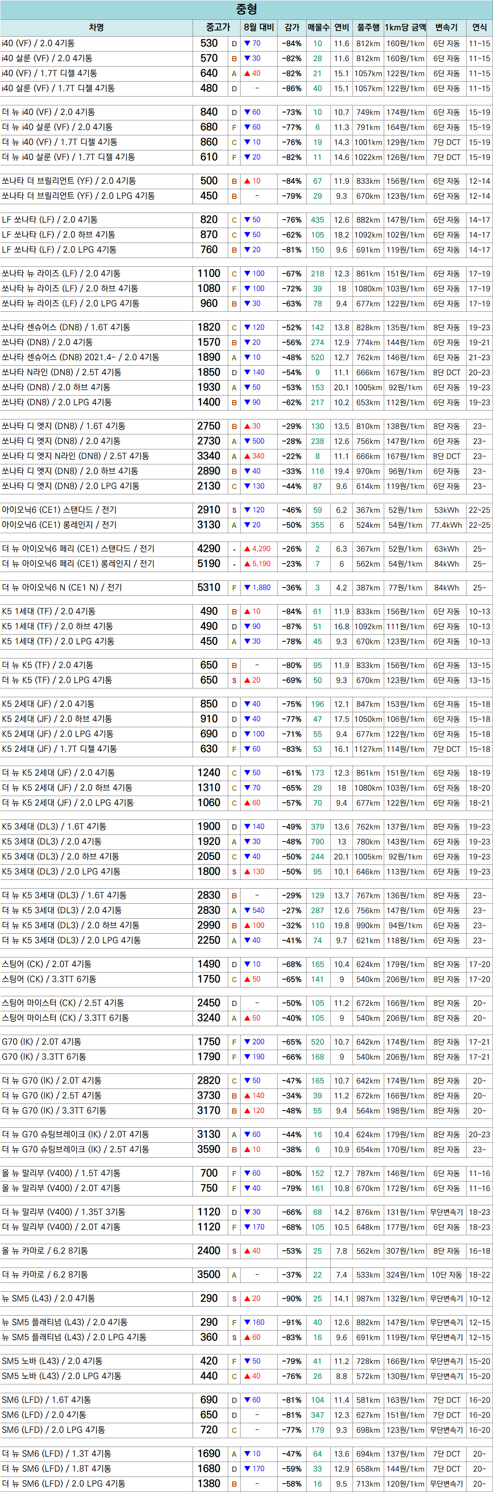
Task: Select "뉴 SM5 (L43) / 2.0 4기통" name
Action: [48, 1298]
